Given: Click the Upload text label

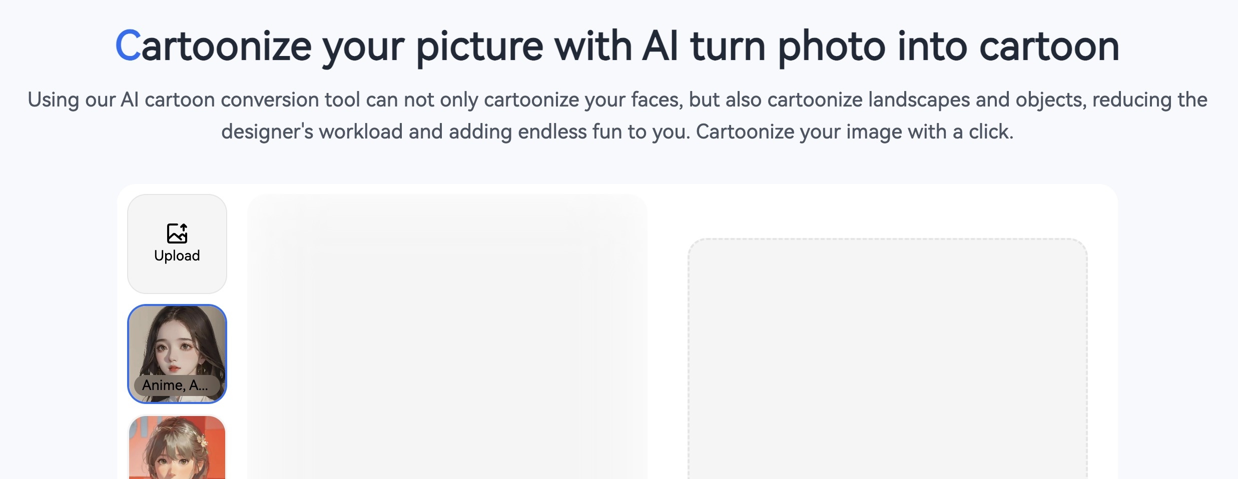Looking at the screenshot, I should tap(177, 255).
